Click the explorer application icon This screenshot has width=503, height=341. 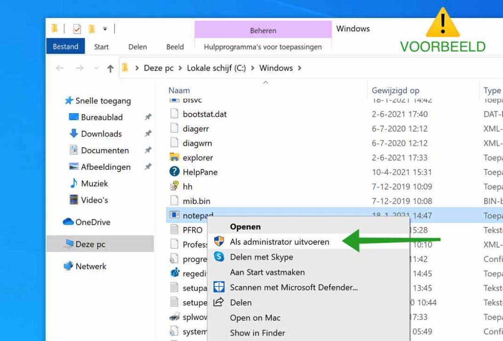coord(174,157)
